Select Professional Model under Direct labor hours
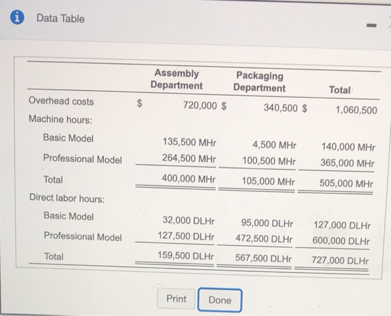 [83, 237]
